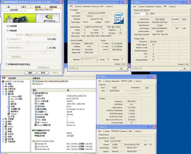Click the 字型 font icon in EVEREST tree

pyautogui.click(x=9, y=117)
